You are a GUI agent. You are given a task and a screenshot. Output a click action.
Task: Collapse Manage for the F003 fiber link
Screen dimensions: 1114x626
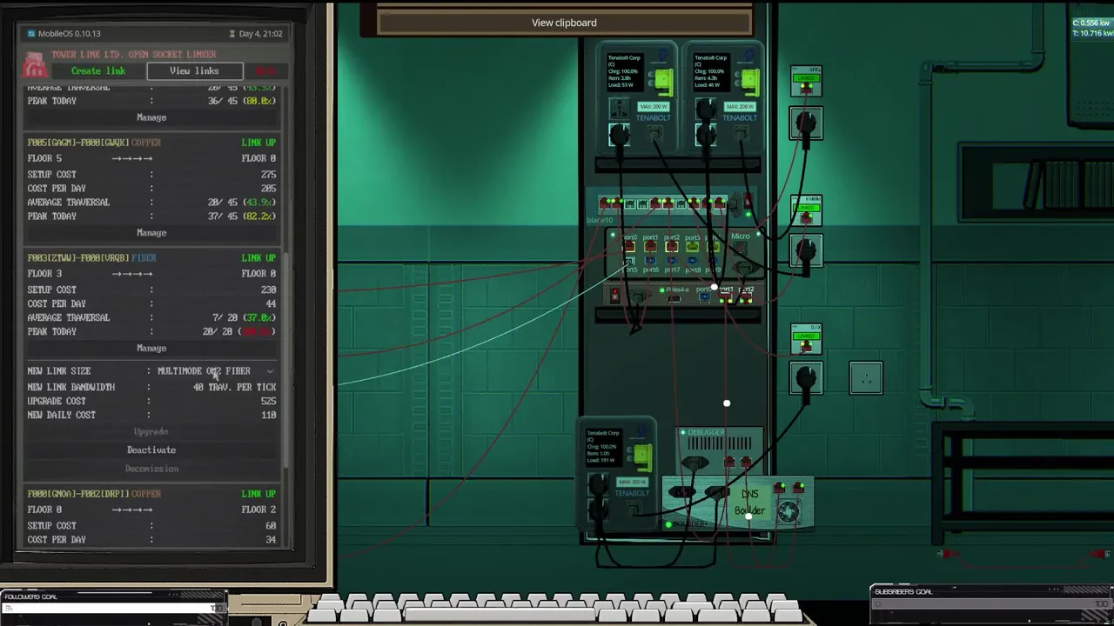151,349
